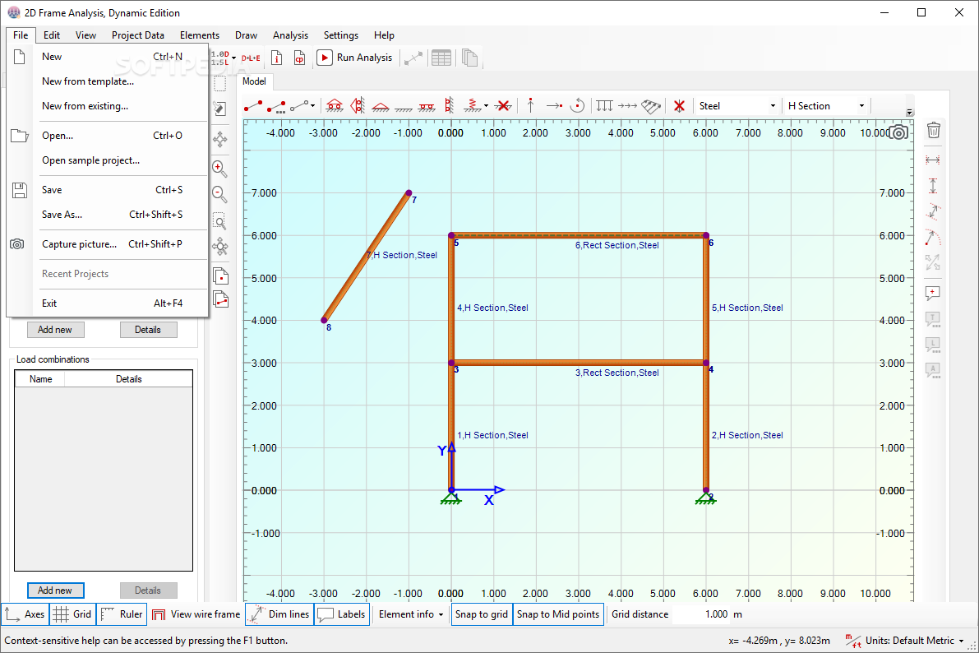Toggle View wire frame mode

(x=196, y=614)
